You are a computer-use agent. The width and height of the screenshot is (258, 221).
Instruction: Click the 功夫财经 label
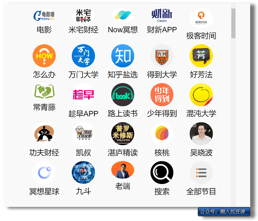[x=44, y=153]
